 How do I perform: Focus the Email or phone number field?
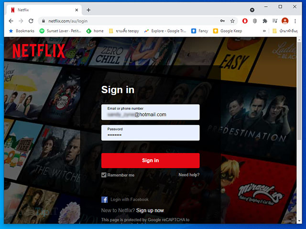click(x=150, y=112)
